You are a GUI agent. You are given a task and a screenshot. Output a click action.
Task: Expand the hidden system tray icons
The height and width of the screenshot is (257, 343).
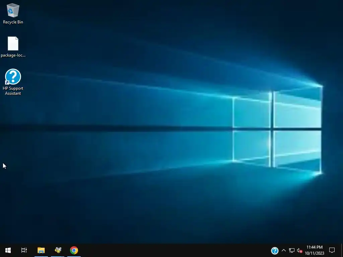(x=283, y=250)
